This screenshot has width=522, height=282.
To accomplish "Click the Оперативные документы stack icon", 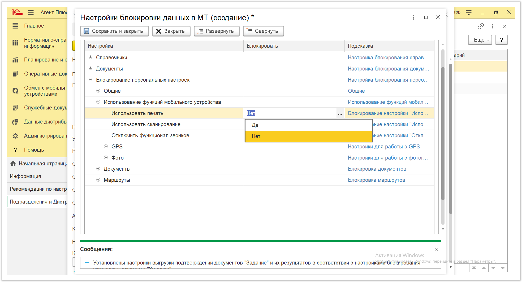I will coord(15,74).
